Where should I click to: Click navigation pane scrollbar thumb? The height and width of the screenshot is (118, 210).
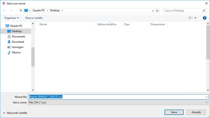33,57
